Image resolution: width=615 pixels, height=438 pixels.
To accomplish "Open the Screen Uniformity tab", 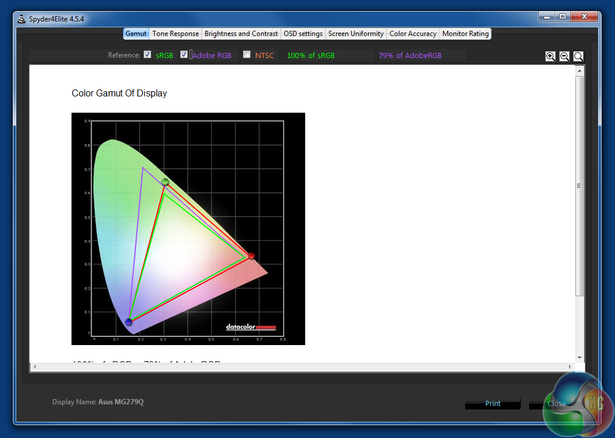I will (x=356, y=34).
